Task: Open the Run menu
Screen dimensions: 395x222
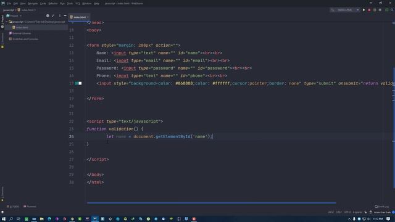Action: coord(62,4)
